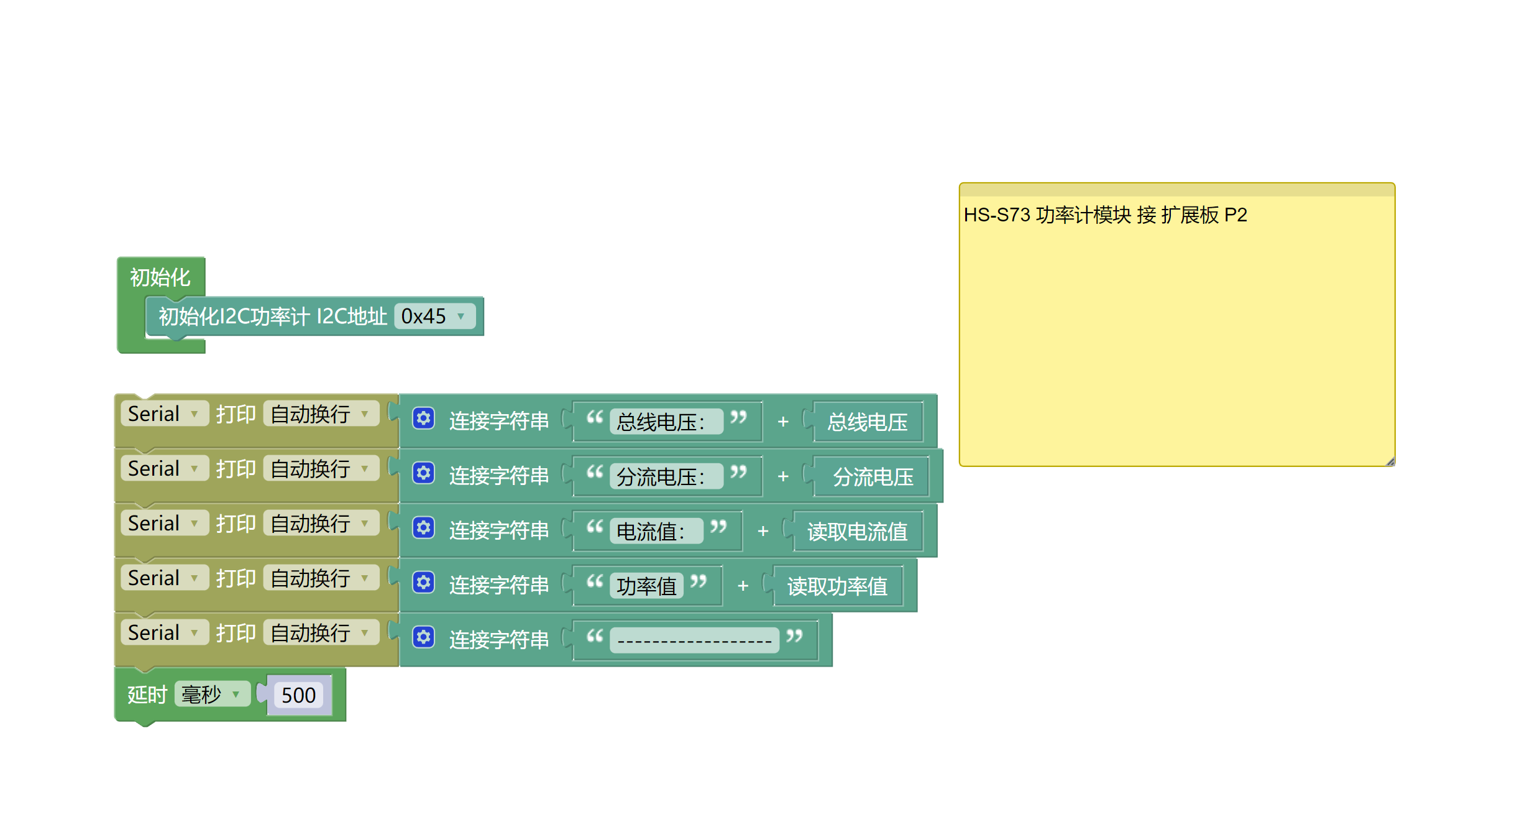Viewport: 1540px width, 832px height.
Task: Open settings gear on 功率值 join-string block
Action: [x=423, y=583]
